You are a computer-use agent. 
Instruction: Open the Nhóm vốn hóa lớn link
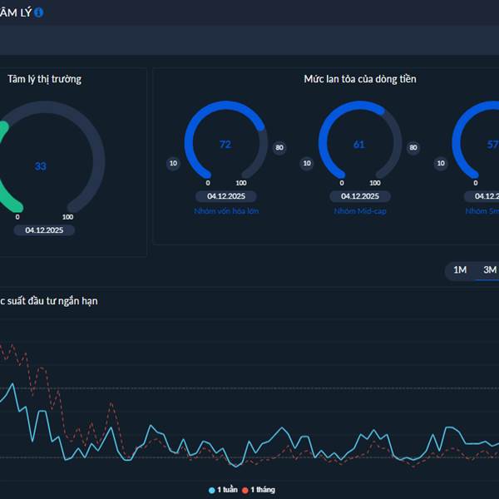click(226, 211)
